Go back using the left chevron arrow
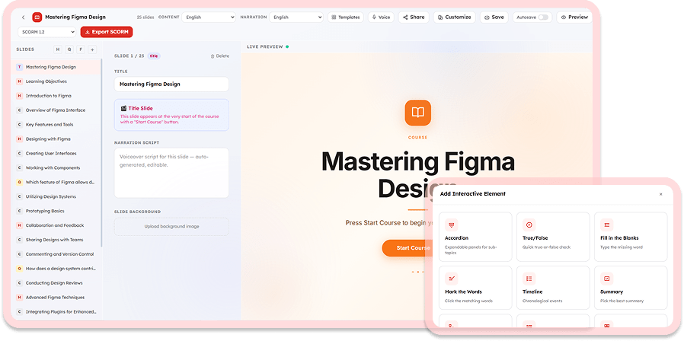The image size is (684, 341). pos(23,18)
